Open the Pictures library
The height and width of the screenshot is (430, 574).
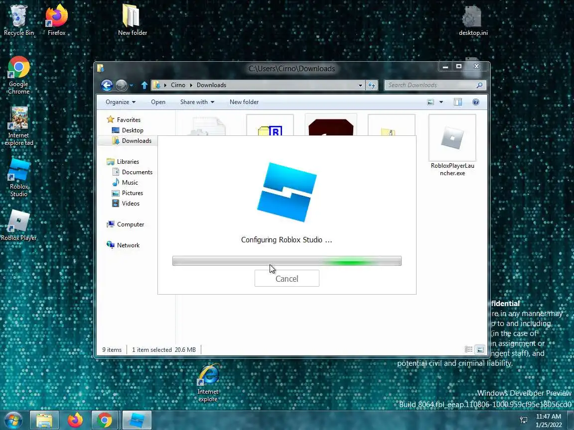click(x=128, y=193)
